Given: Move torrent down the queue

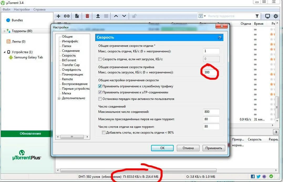Looking at the screenshot, I should click(x=124, y=16).
